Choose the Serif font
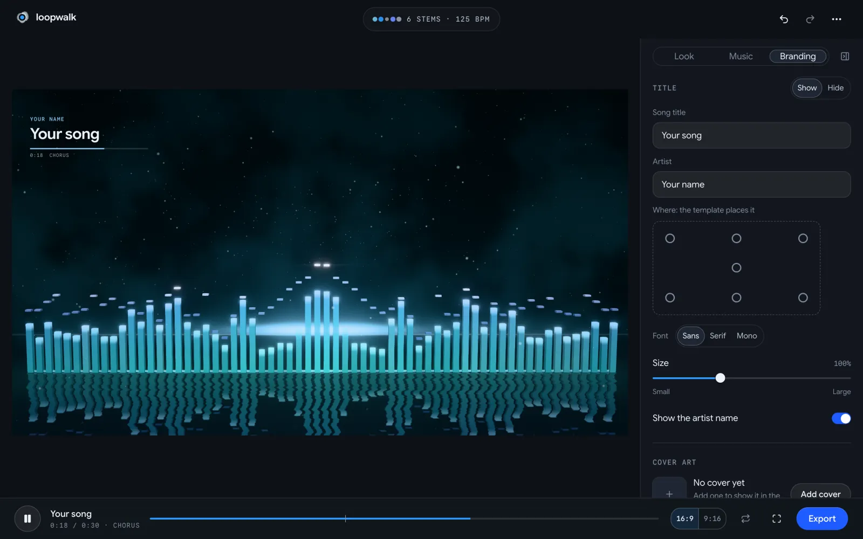 coord(718,336)
